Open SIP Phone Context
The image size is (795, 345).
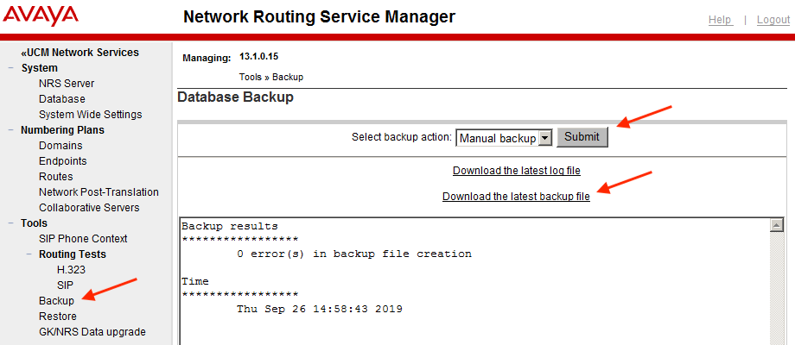tap(83, 239)
